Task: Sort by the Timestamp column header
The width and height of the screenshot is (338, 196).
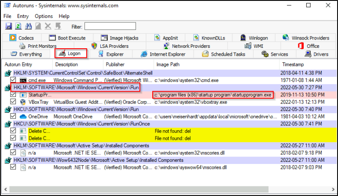Action: 293,64
